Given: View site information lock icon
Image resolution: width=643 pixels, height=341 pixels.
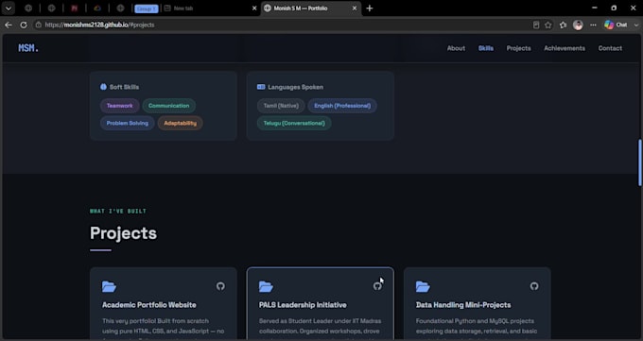Looking at the screenshot, I should click(x=38, y=25).
